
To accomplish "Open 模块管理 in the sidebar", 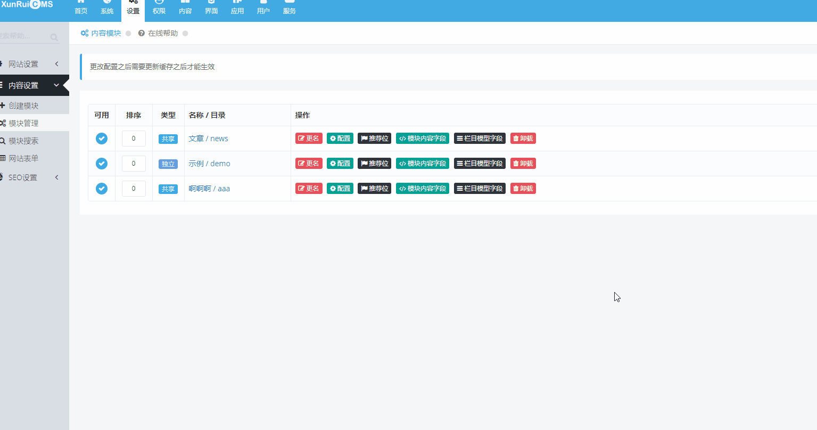I will (x=35, y=123).
